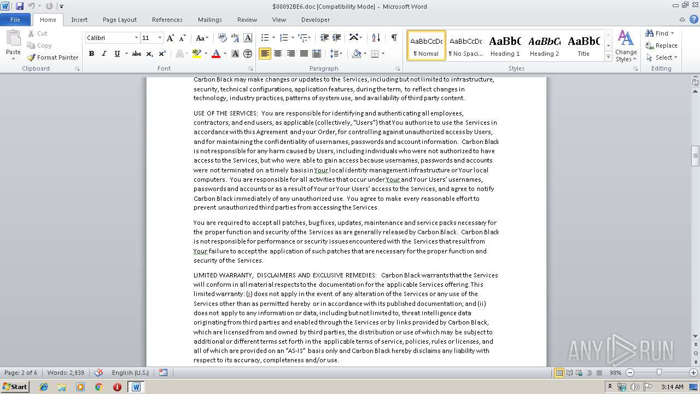
Task: Toggle Show/Hide paragraph marks
Action: click(394, 38)
